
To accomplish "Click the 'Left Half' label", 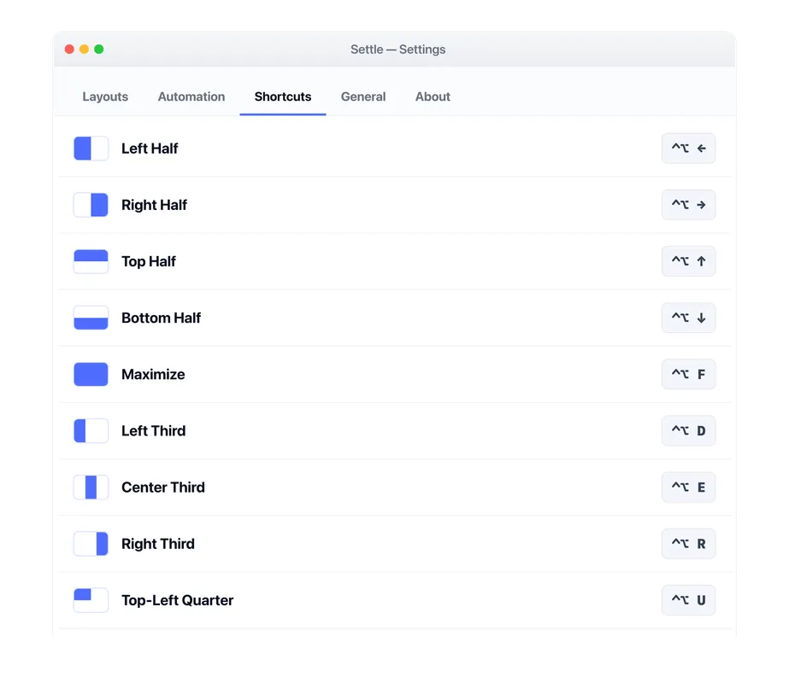I will pos(150,149).
